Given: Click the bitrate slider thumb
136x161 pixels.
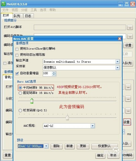Looking at the screenshot, I should [32, 101].
